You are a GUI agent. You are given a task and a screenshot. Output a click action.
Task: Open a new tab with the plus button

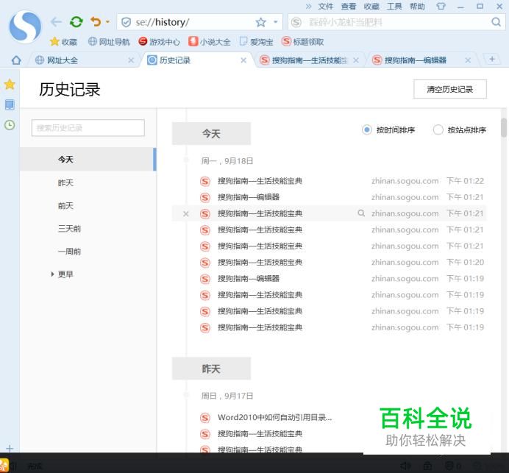492,59
